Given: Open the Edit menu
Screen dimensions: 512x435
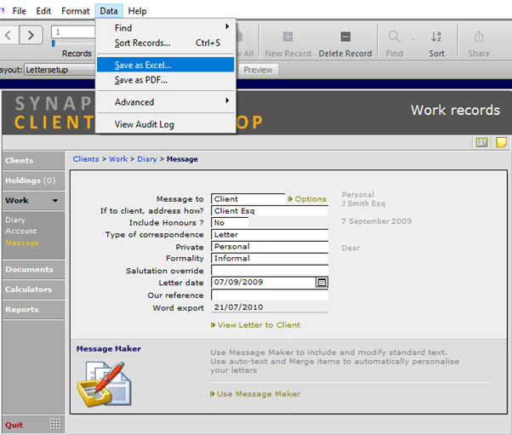Looking at the screenshot, I should pos(43,11).
